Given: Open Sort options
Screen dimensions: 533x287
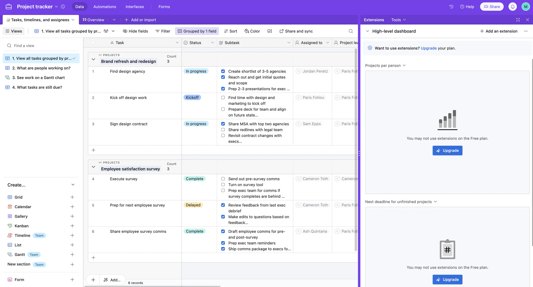Looking at the screenshot, I should pos(231,31).
